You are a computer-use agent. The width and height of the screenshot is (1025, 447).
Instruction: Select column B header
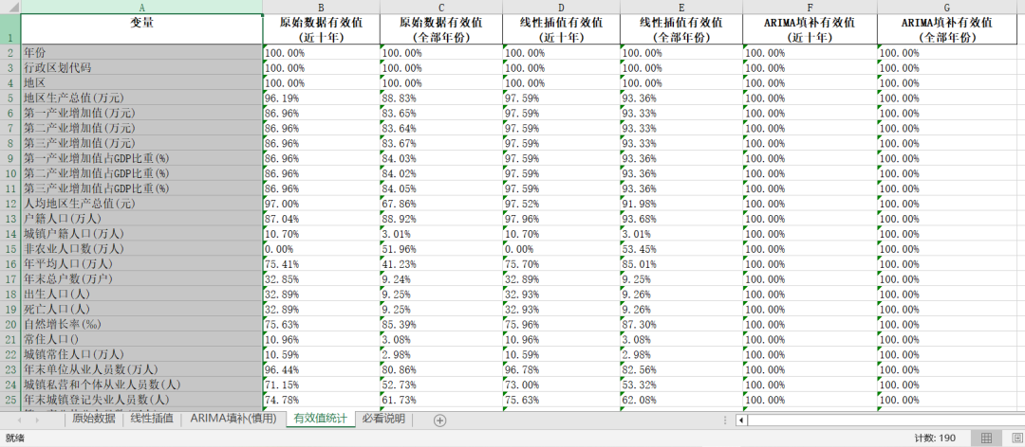point(321,7)
